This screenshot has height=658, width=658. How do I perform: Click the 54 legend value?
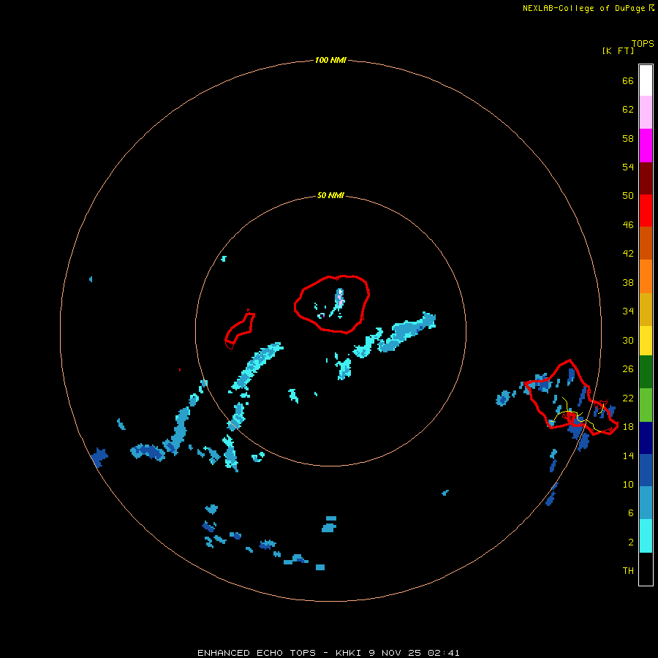point(628,167)
